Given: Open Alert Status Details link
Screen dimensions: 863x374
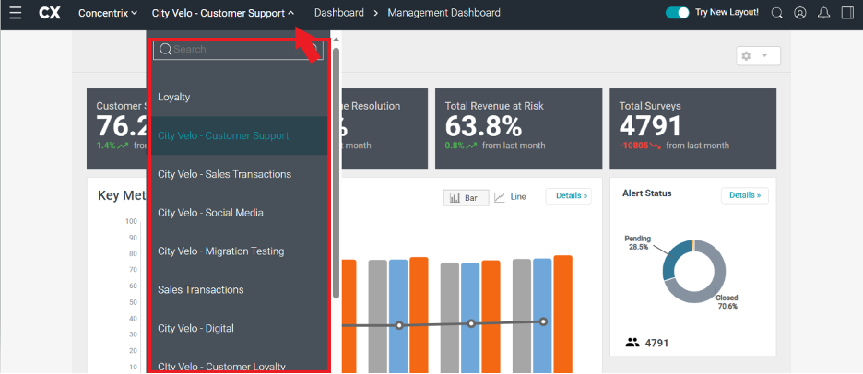Looking at the screenshot, I should coord(745,195).
